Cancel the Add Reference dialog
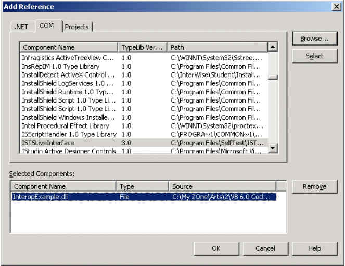345x266 pixels. [x=265, y=249]
